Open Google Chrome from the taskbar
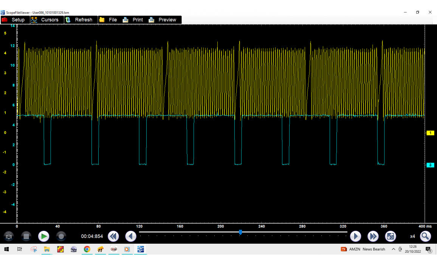Image resolution: width=437 pixels, height=264 pixels. point(87,249)
